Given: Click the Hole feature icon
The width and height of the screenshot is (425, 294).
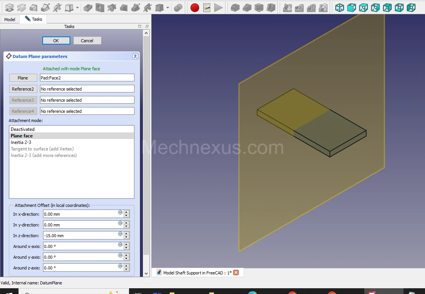Looking at the screenshot, I should click(100, 8).
